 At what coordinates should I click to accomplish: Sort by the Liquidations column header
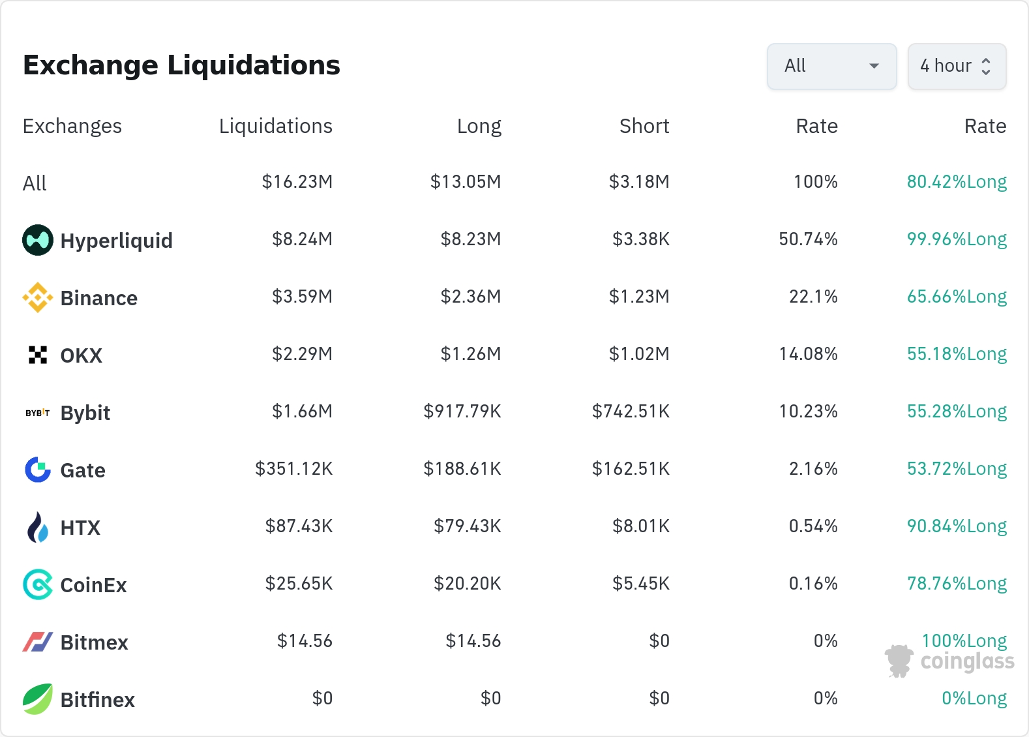pyautogui.click(x=276, y=126)
